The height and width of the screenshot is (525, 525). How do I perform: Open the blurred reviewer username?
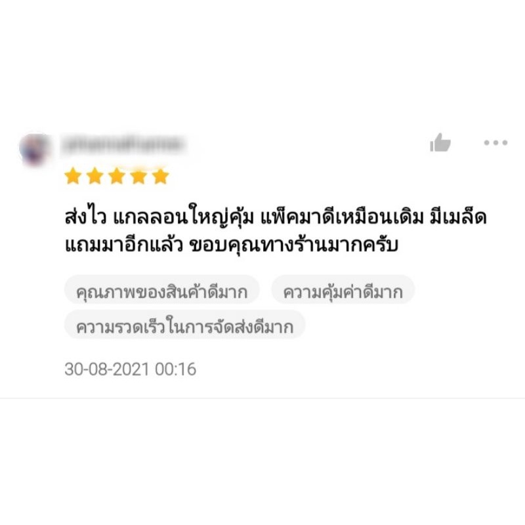(x=123, y=144)
